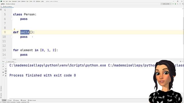Open the Terminal tool window button
The image size is (184, 103).
coord(23,100)
